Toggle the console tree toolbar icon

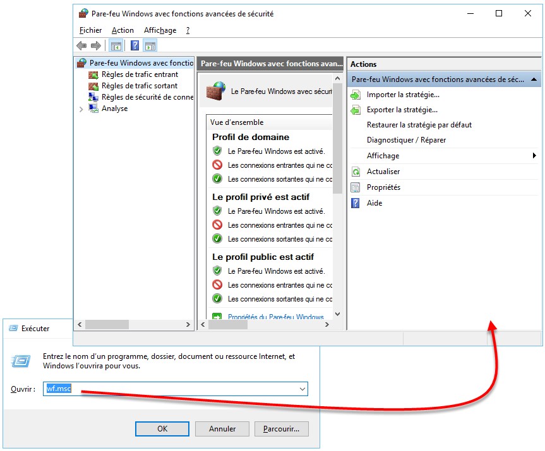coord(116,45)
